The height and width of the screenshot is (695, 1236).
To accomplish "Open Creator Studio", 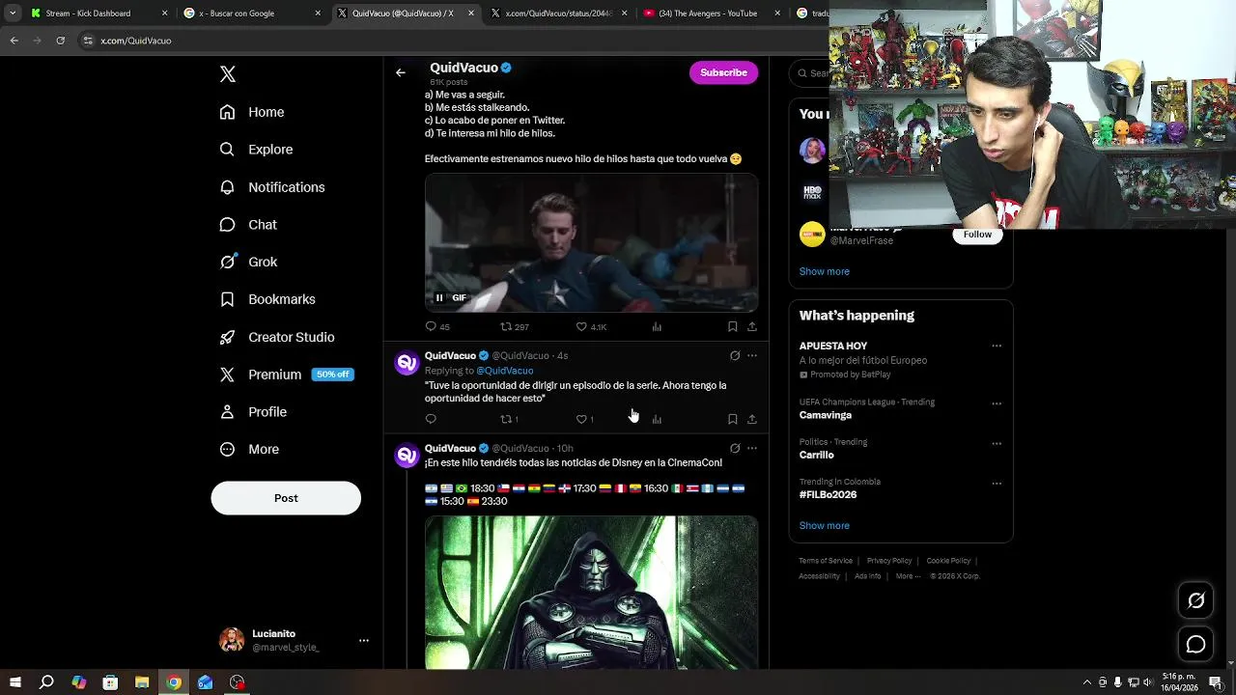I will coord(277,337).
